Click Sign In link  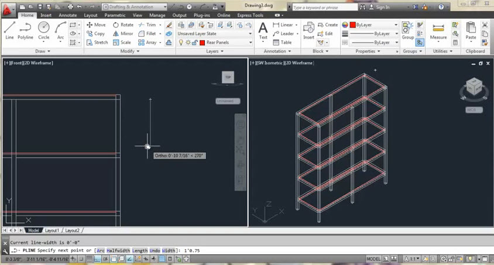(382, 8)
